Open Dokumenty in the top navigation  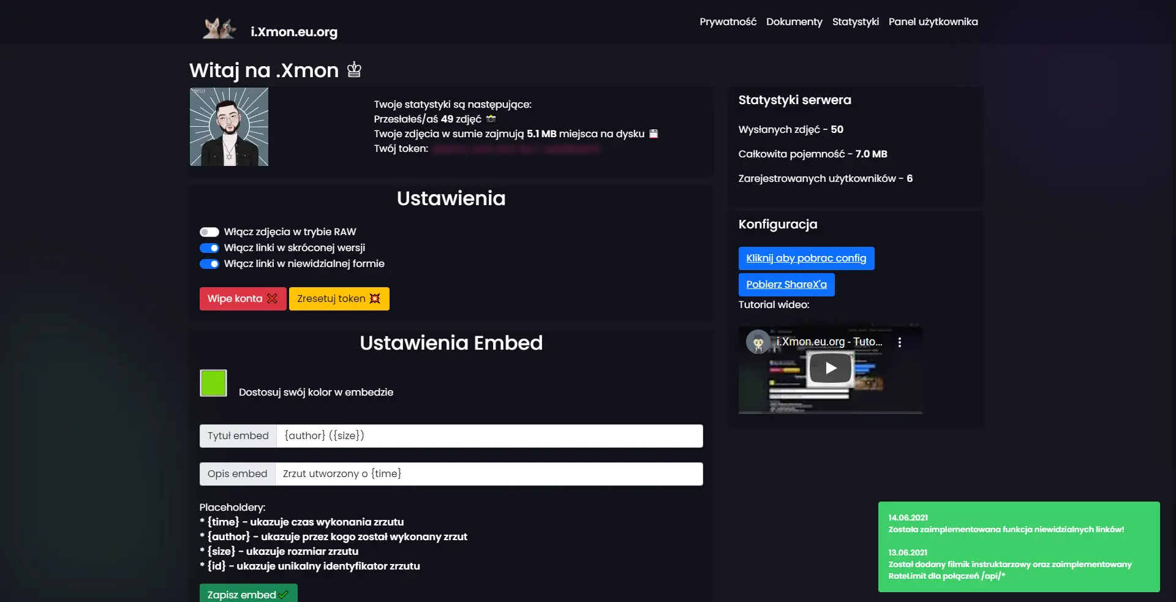(794, 22)
